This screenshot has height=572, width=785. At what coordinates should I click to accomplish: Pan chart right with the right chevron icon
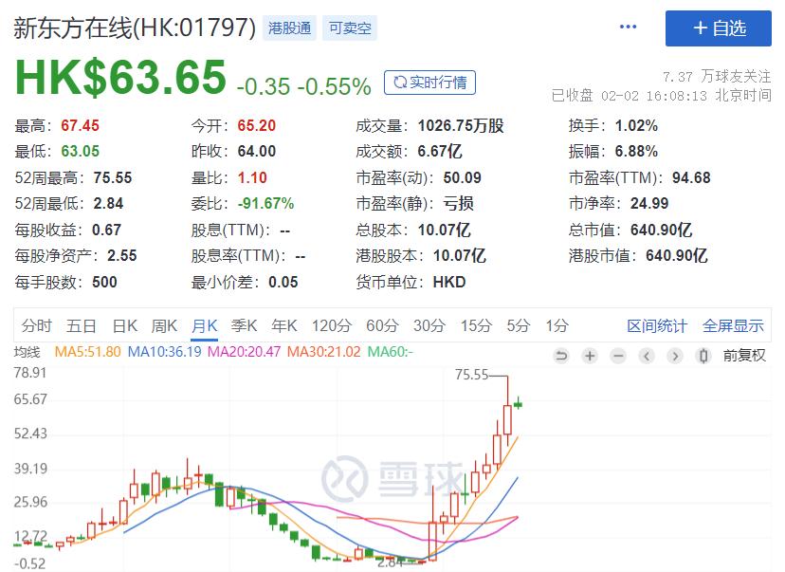675,356
